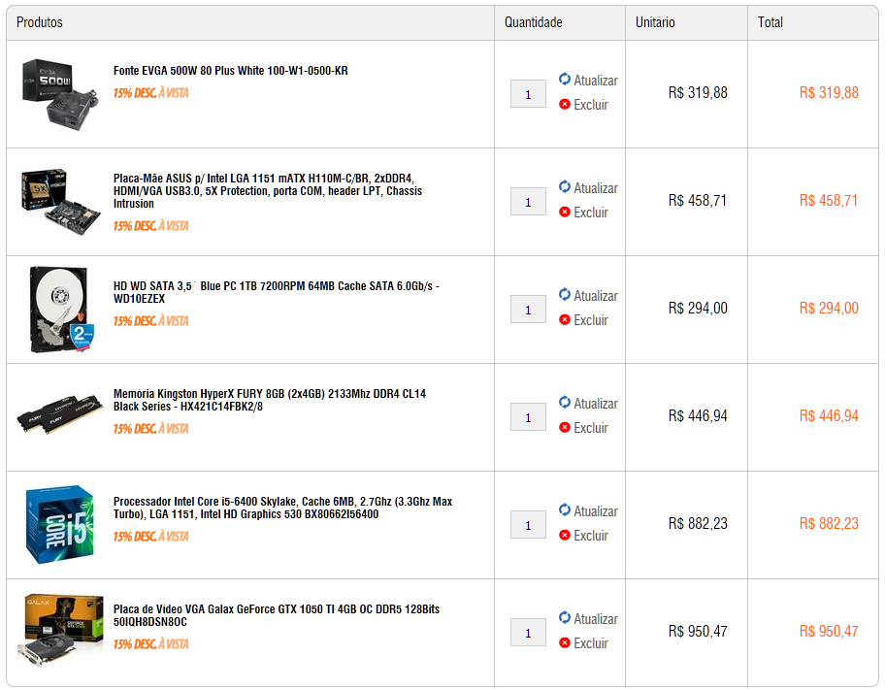
Task: Click the Atualizar link text for Fonte EVGA
Action: point(596,81)
